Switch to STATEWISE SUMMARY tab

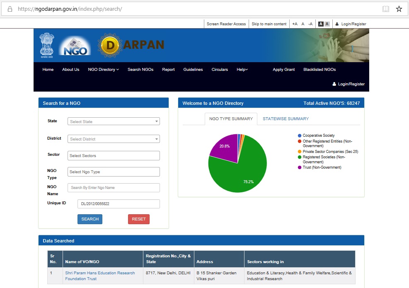(x=286, y=119)
